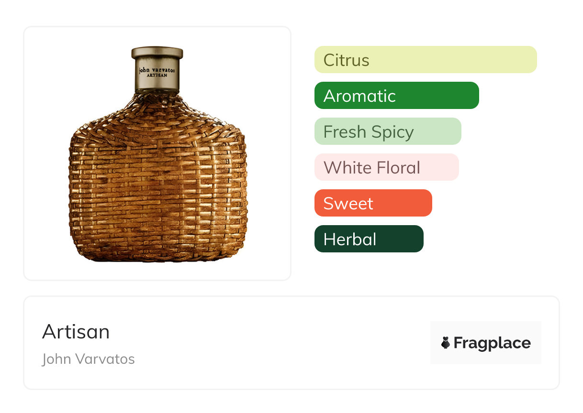The image size is (583, 413).
Task: Click the engraved john varvatos cap label
Action: coord(157,70)
